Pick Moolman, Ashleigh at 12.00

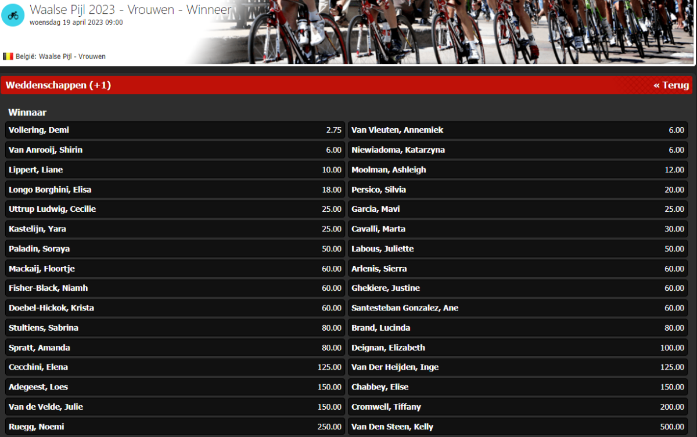pos(518,169)
